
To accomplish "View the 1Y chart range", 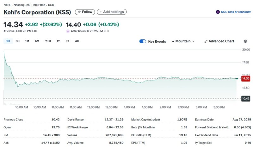I will coord(58,41).
